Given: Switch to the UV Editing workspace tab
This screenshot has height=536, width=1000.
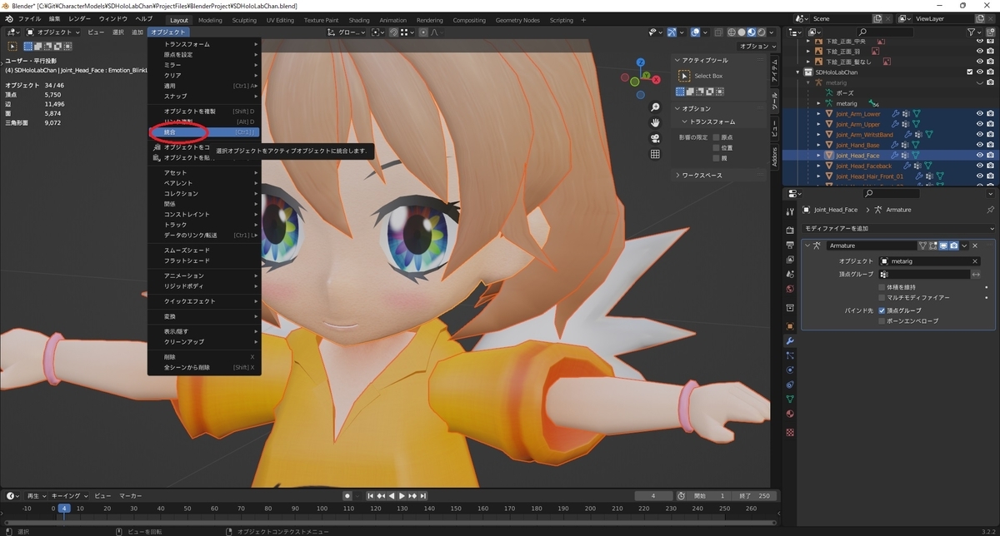Looking at the screenshot, I should tap(280, 20).
